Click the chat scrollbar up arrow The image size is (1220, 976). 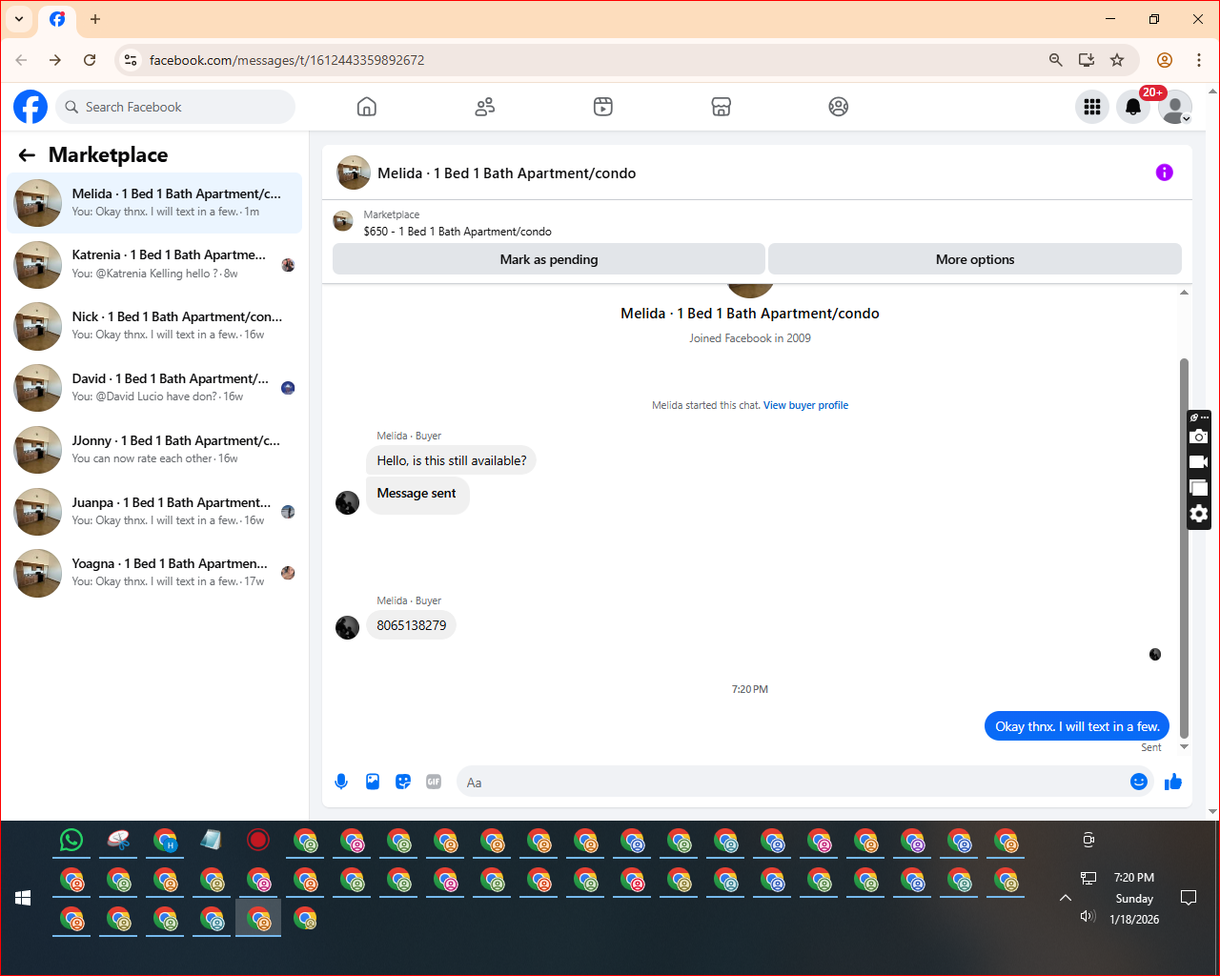pyautogui.click(x=1185, y=293)
